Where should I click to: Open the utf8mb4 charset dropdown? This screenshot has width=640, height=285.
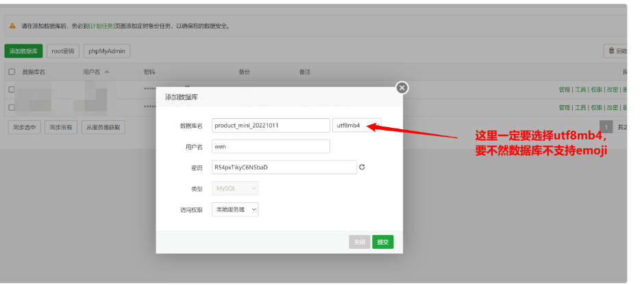point(357,125)
